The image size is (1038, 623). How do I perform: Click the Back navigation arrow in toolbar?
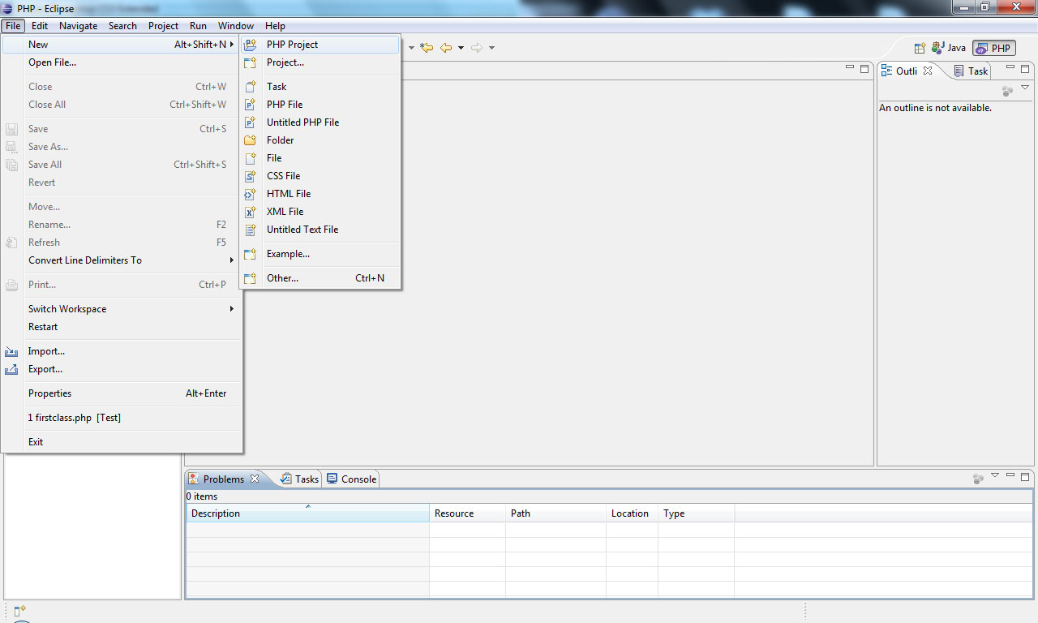pyautogui.click(x=446, y=48)
